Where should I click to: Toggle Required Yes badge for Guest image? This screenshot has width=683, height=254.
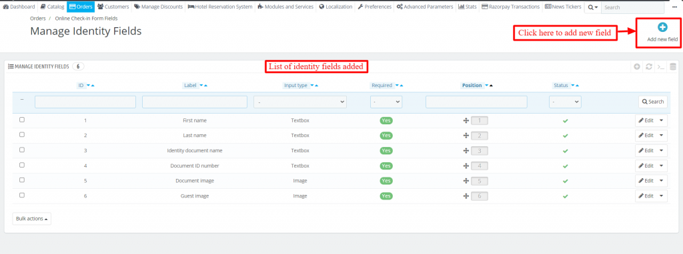click(x=386, y=195)
